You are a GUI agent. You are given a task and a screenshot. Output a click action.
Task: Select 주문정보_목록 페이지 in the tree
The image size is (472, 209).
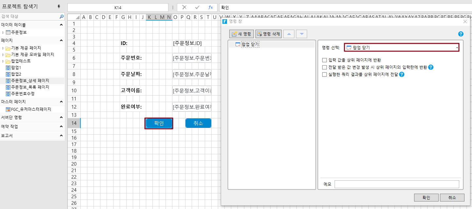[x=30, y=87]
